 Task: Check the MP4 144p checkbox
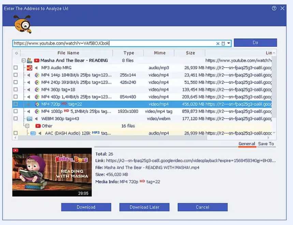(16, 75)
